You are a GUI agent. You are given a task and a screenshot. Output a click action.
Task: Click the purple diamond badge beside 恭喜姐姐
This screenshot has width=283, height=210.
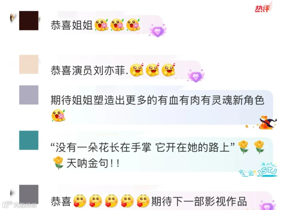click(x=157, y=31)
